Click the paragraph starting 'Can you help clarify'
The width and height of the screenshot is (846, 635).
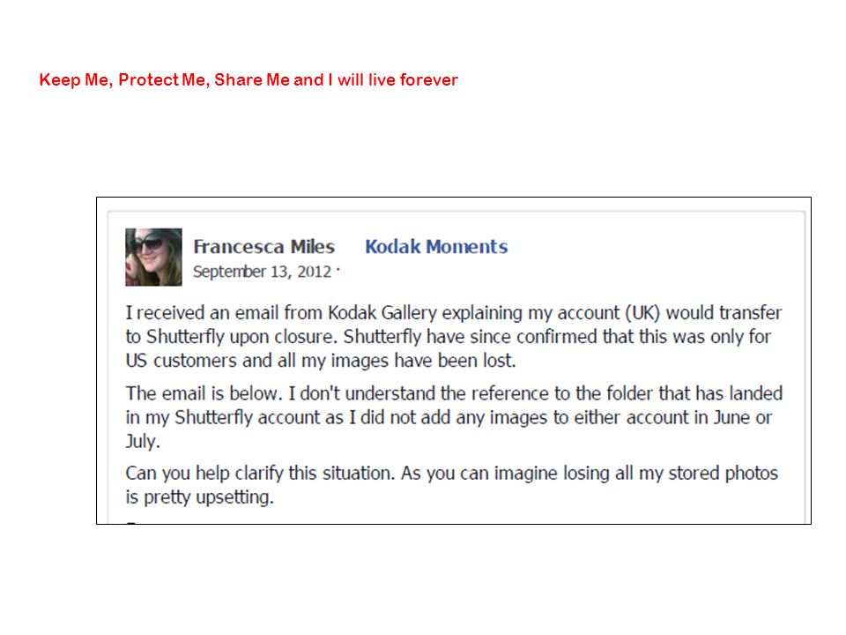tap(451, 485)
